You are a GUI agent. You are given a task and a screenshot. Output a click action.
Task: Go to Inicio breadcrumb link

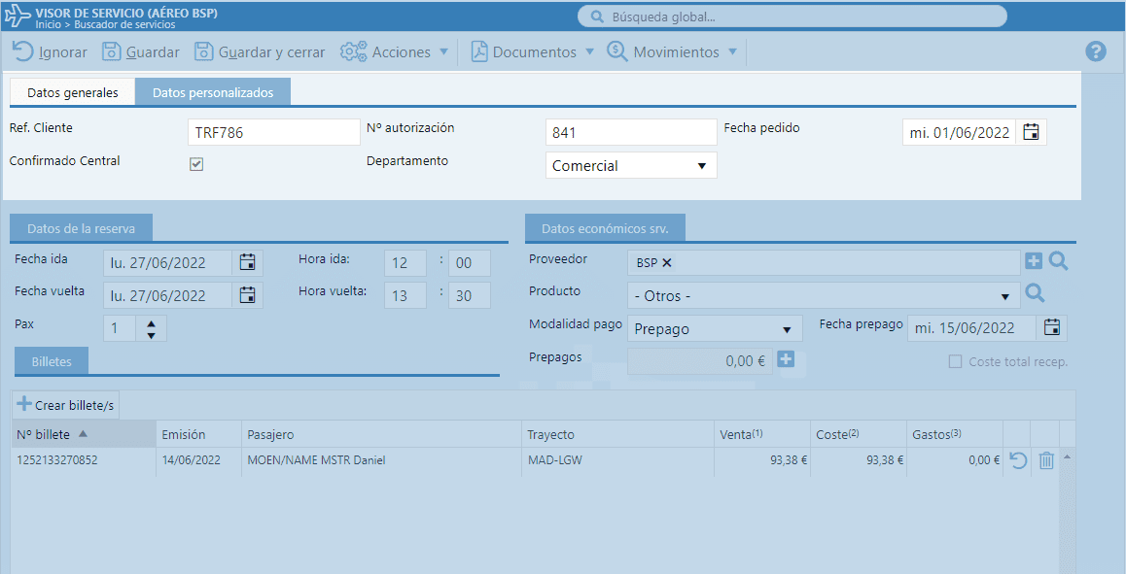click(48, 24)
